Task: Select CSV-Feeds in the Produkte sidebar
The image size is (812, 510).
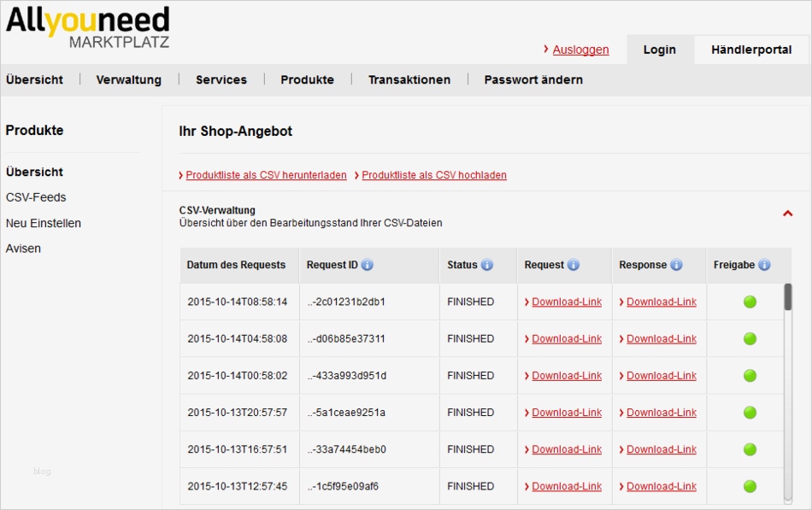Action: click(36, 197)
